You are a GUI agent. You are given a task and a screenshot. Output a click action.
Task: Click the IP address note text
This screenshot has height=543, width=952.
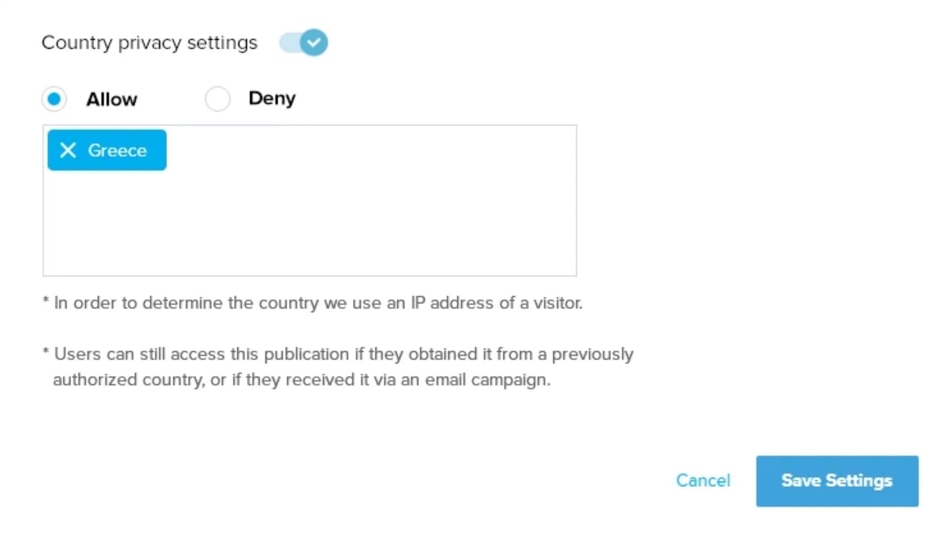(x=318, y=303)
